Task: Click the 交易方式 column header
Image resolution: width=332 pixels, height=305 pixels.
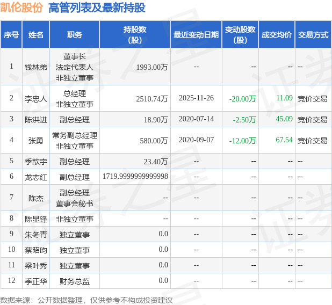Action: [x=313, y=34]
